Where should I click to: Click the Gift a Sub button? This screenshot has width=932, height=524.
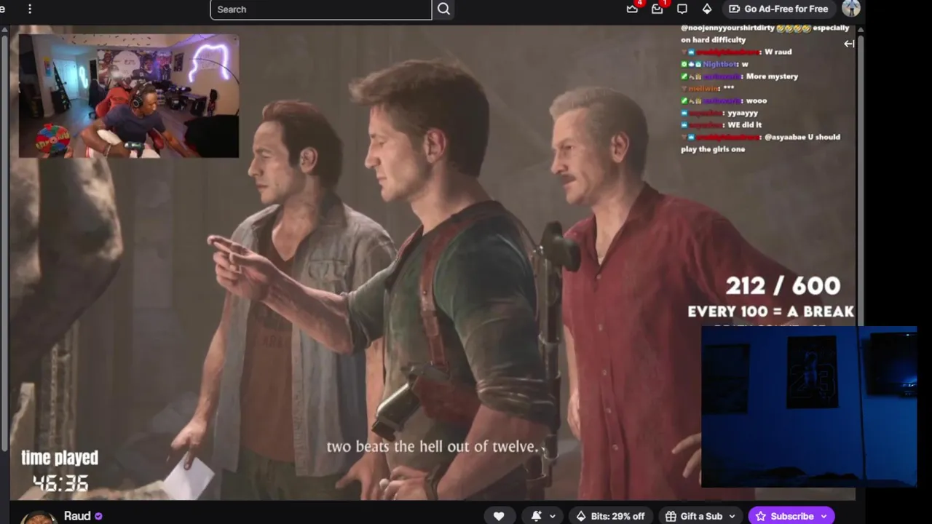(x=695, y=516)
